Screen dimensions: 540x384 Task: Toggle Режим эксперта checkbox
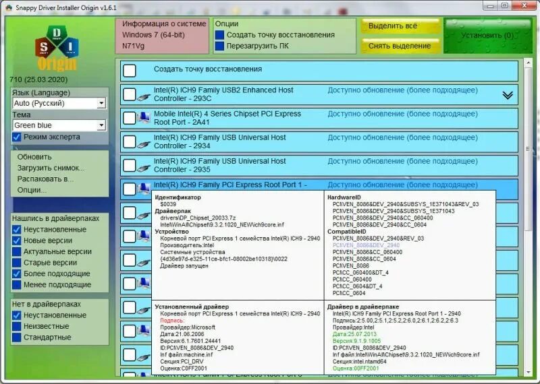(x=16, y=137)
